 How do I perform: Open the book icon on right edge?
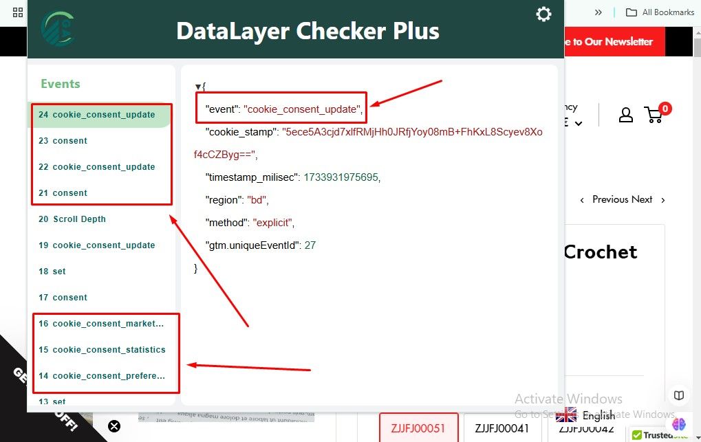679,395
